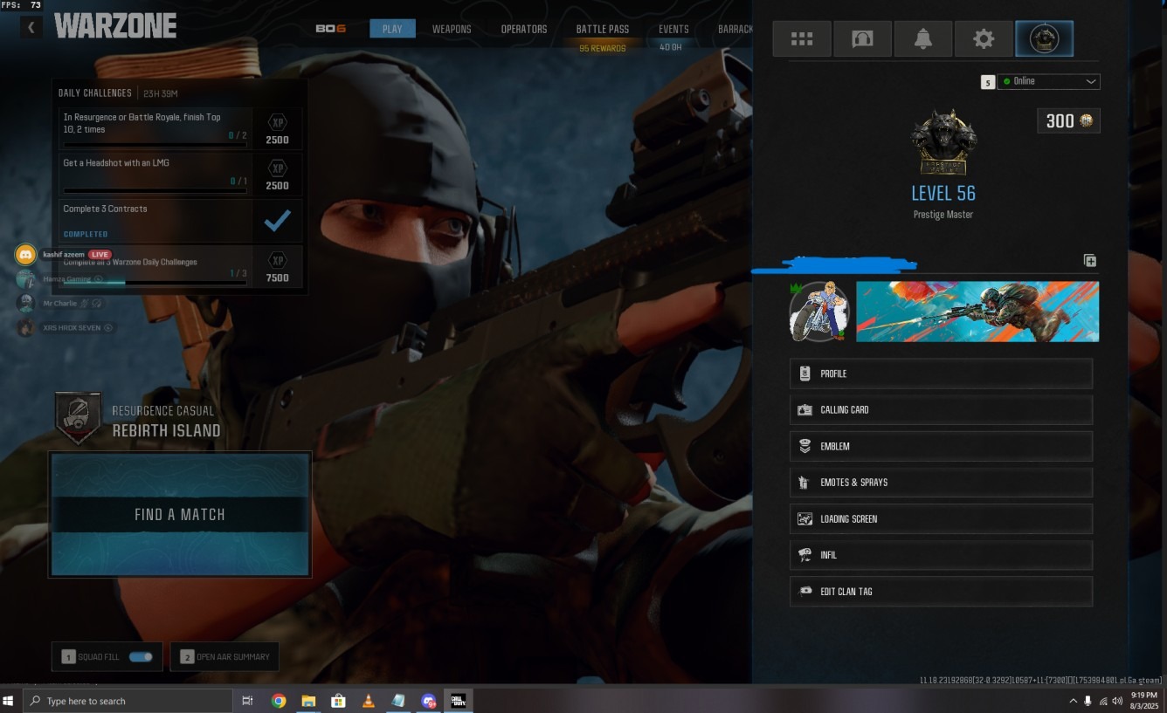Select the Prestige Master profile icon tab
Image resolution: width=1167 pixels, height=713 pixels.
click(x=1044, y=38)
